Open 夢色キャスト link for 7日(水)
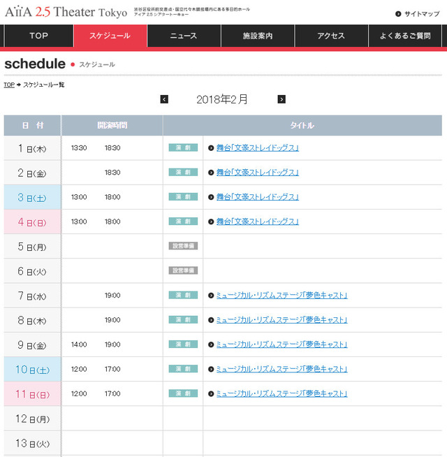Screen dimensions: 447x457 tap(281, 296)
